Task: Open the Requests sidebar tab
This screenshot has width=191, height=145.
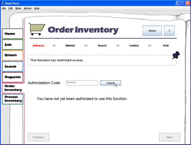Action: (x=13, y=77)
